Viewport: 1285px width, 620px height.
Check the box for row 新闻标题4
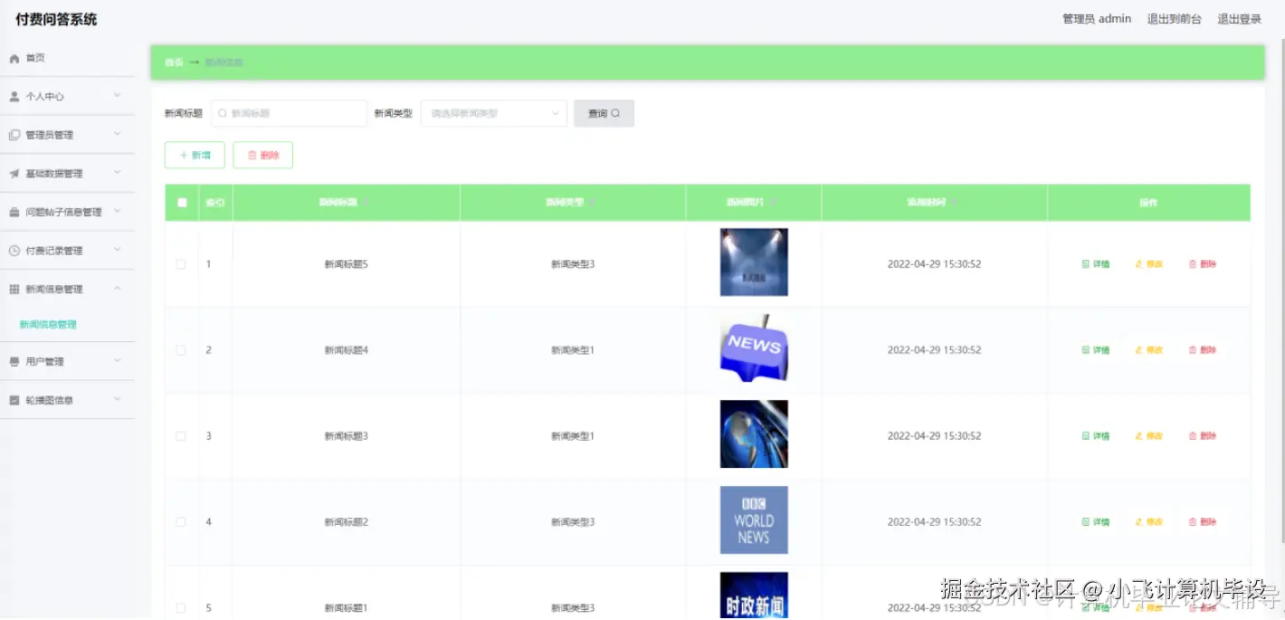181,350
